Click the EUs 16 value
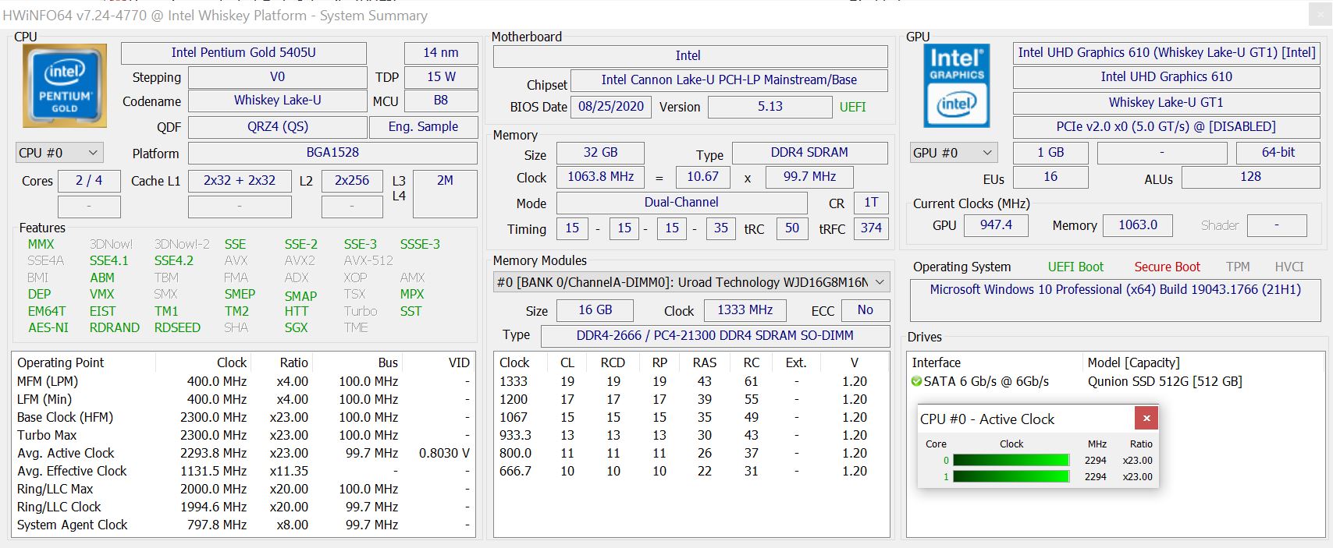 click(1050, 177)
